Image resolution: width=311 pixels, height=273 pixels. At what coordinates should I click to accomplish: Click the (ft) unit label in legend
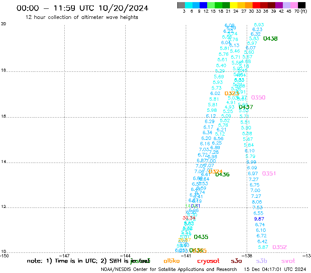[304, 11]
